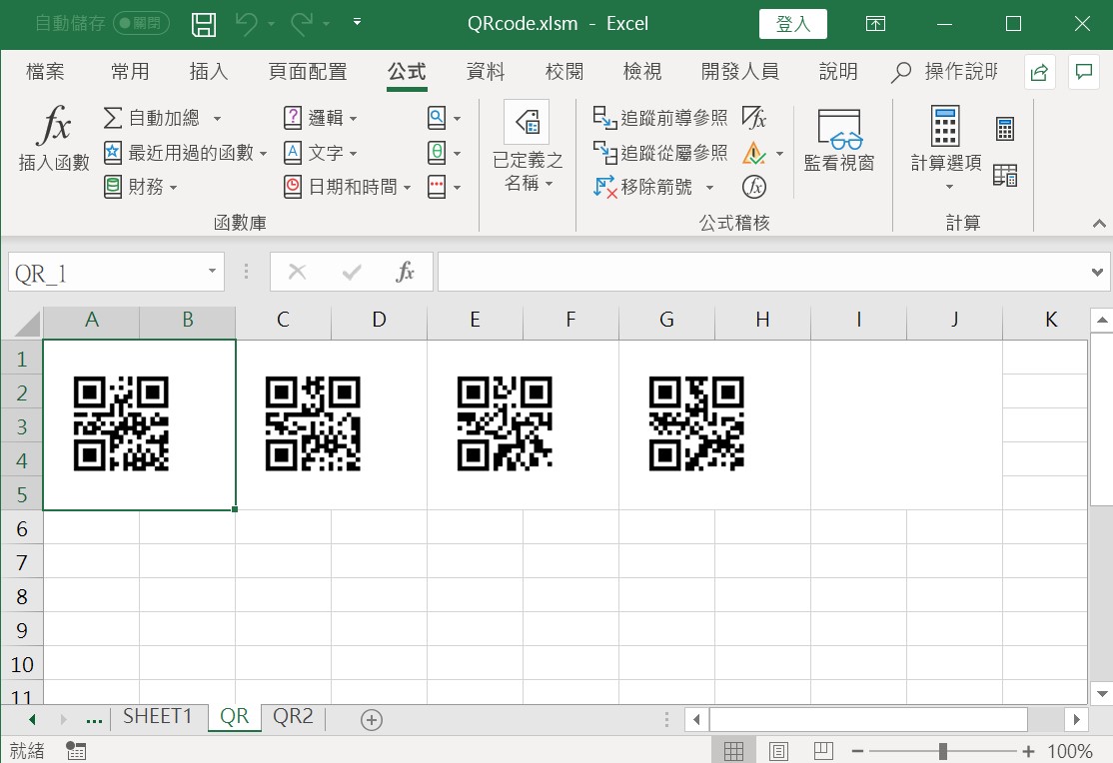Screen dimensions: 1113x763
Task: Expand the Name Box dropdown
Action: click(212, 271)
